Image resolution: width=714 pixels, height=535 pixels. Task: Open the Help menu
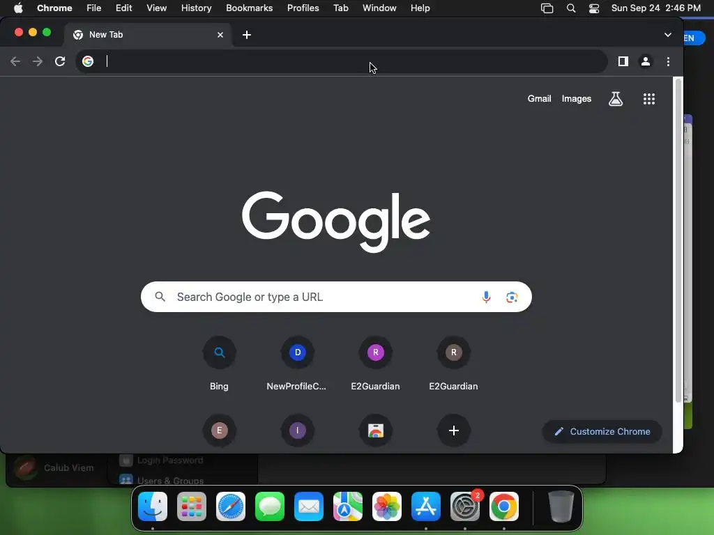pos(420,8)
